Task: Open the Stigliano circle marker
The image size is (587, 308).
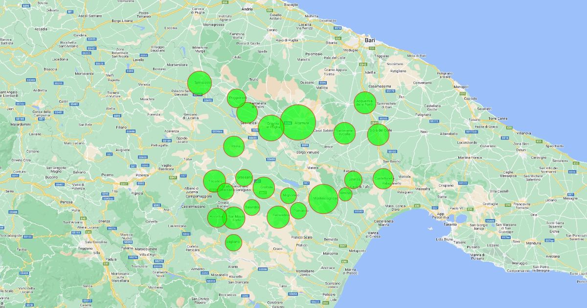Action: [x=233, y=242]
